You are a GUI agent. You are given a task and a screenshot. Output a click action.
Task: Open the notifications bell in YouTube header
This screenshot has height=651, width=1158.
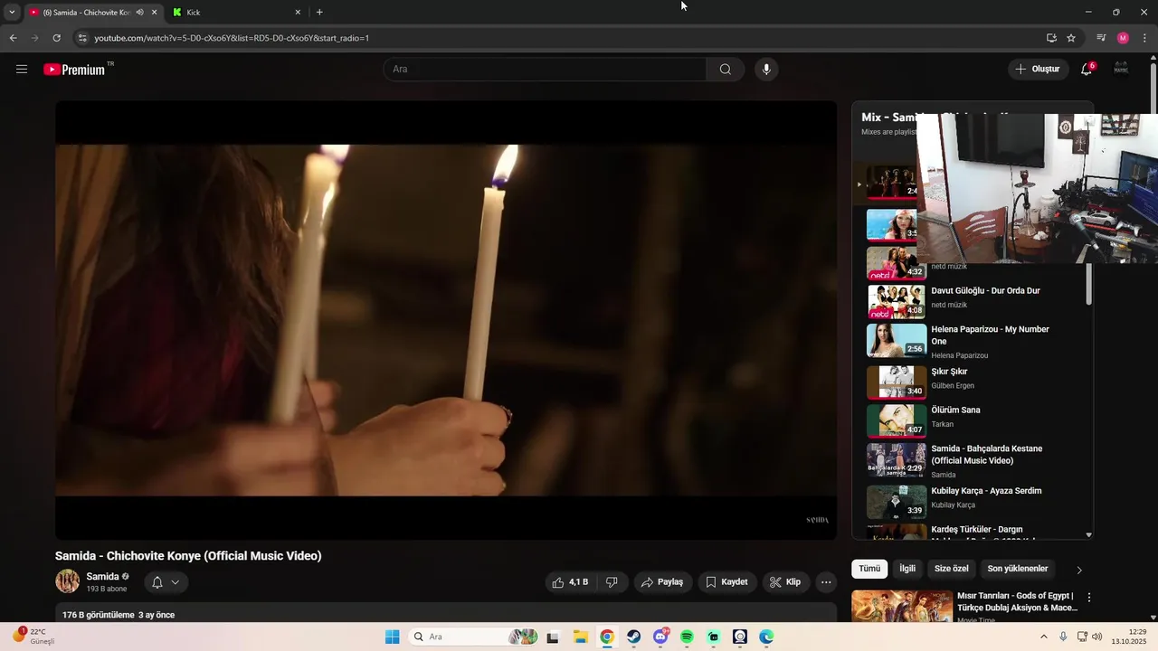click(x=1087, y=70)
